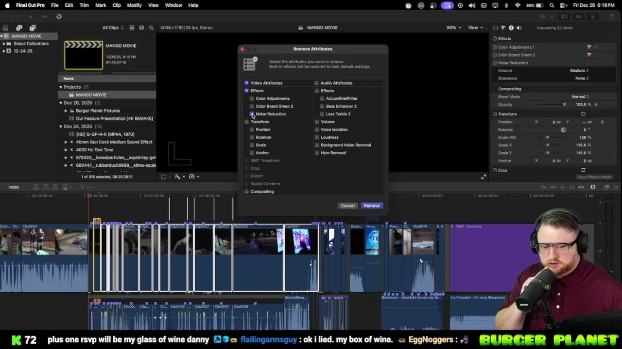Viewport: 622px width, 349px height.
Task: Click the Cancel button
Action: [x=347, y=206]
